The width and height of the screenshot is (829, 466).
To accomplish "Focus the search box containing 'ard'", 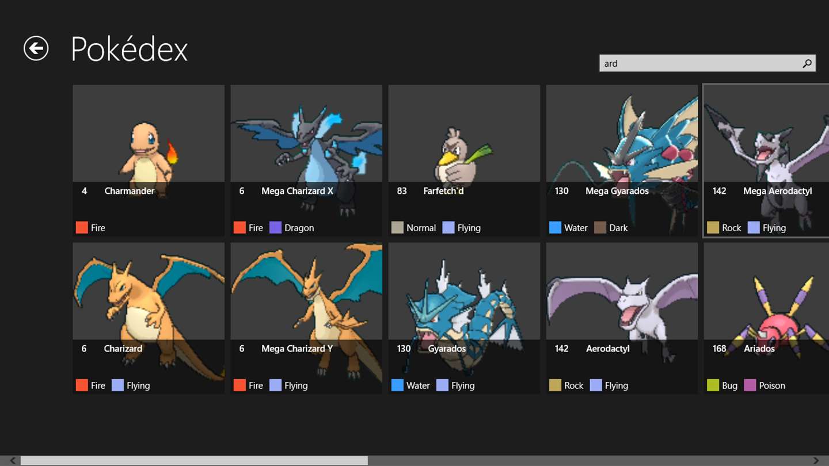I will 707,63.
